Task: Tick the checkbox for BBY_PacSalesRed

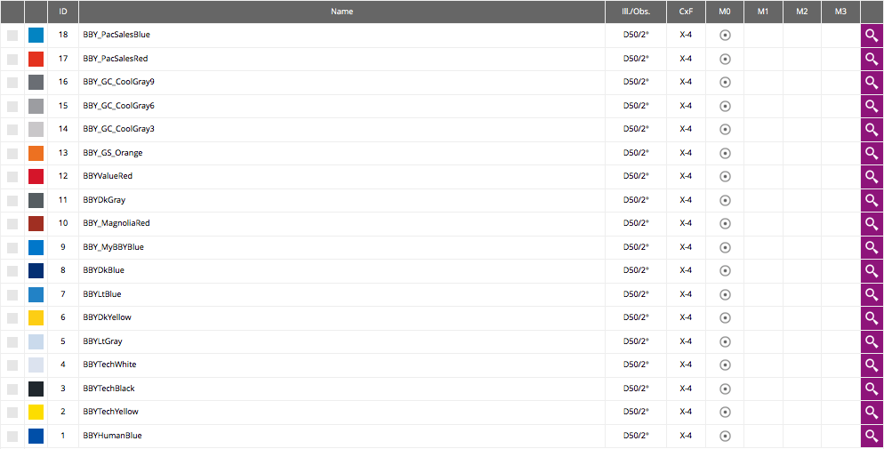Action: point(12,59)
